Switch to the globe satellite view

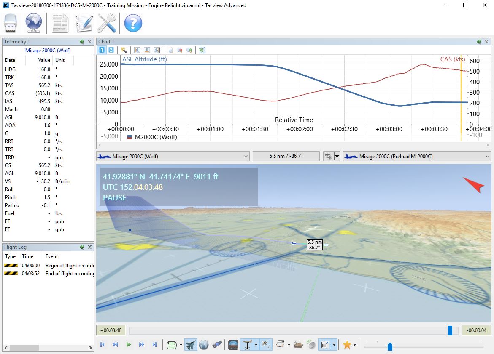[x=203, y=345]
